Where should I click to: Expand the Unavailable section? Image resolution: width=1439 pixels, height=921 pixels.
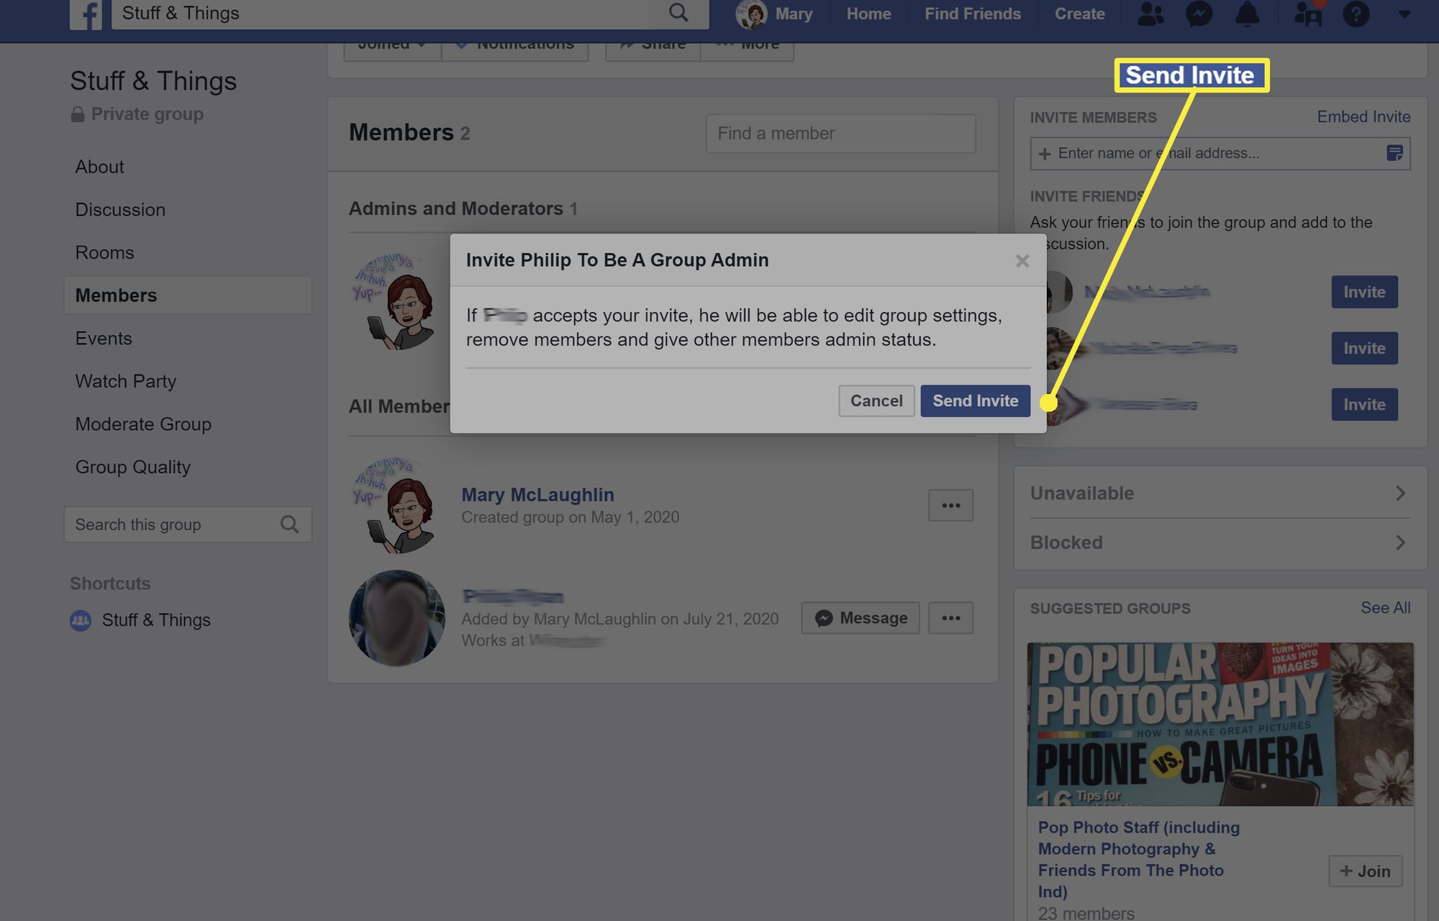(x=1402, y=492)
